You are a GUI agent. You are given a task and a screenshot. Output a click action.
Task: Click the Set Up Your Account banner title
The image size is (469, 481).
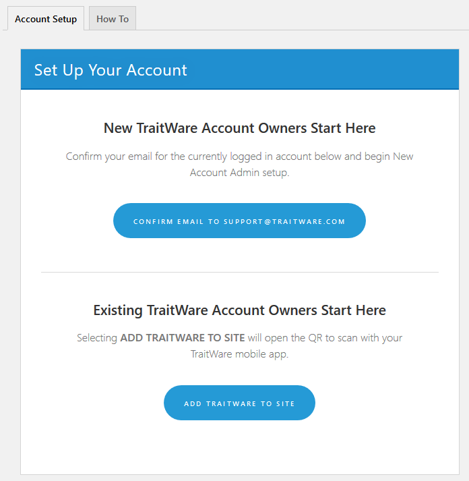tap(111, 70)
